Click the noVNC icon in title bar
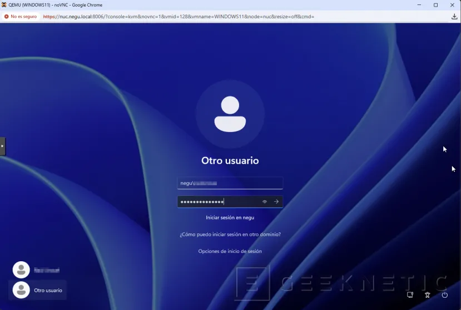Screen dimensions: 461x310 point(4,4)
